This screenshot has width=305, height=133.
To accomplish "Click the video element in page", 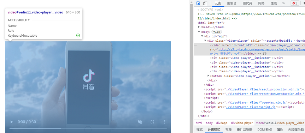I will tap(88, 87).
